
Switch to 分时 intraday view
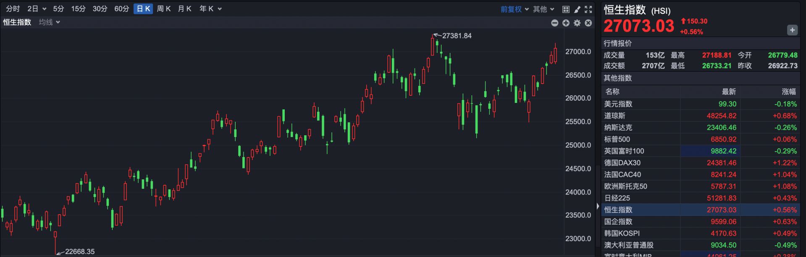[13, 9]
